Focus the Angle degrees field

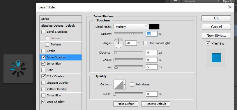click(x=131, y=43)
